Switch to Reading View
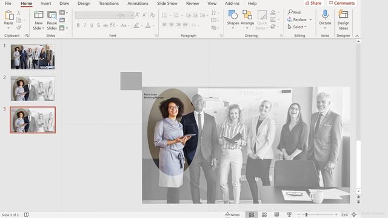Screen dimensions: 388x218 point(276,214)
